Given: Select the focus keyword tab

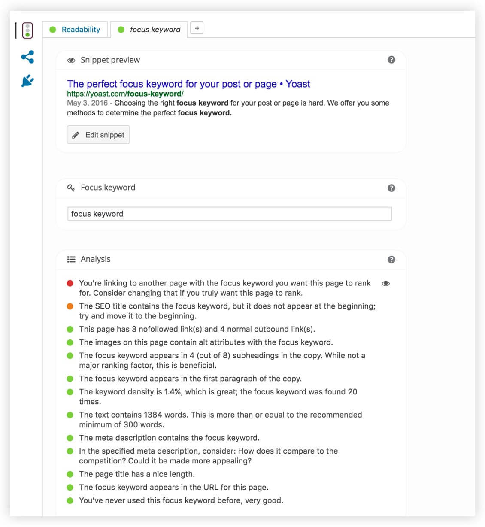Looking at the screenshot, I should (x=149, y=30).
